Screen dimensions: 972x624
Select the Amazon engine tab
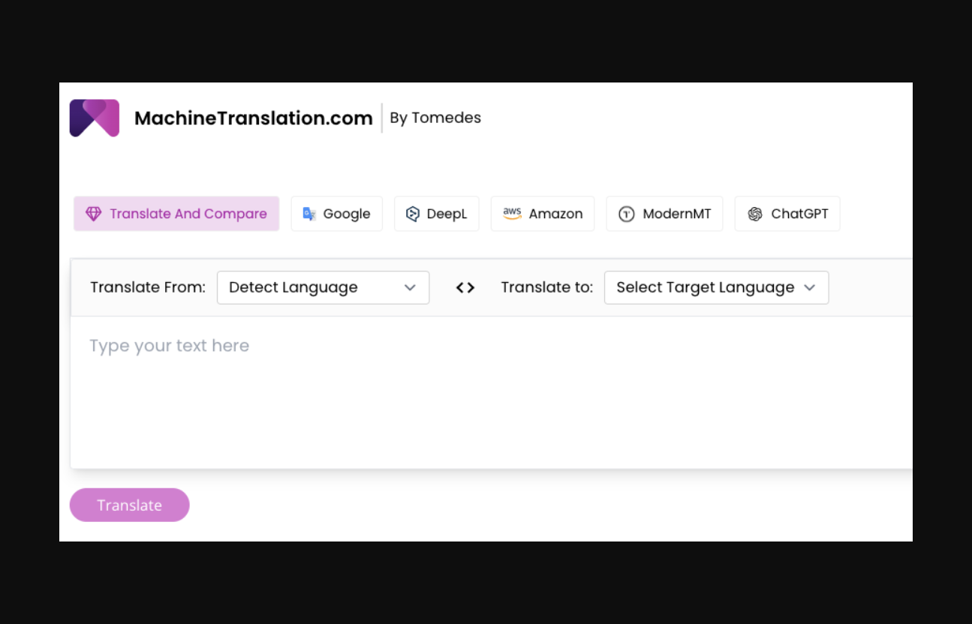tap(555, 214)
